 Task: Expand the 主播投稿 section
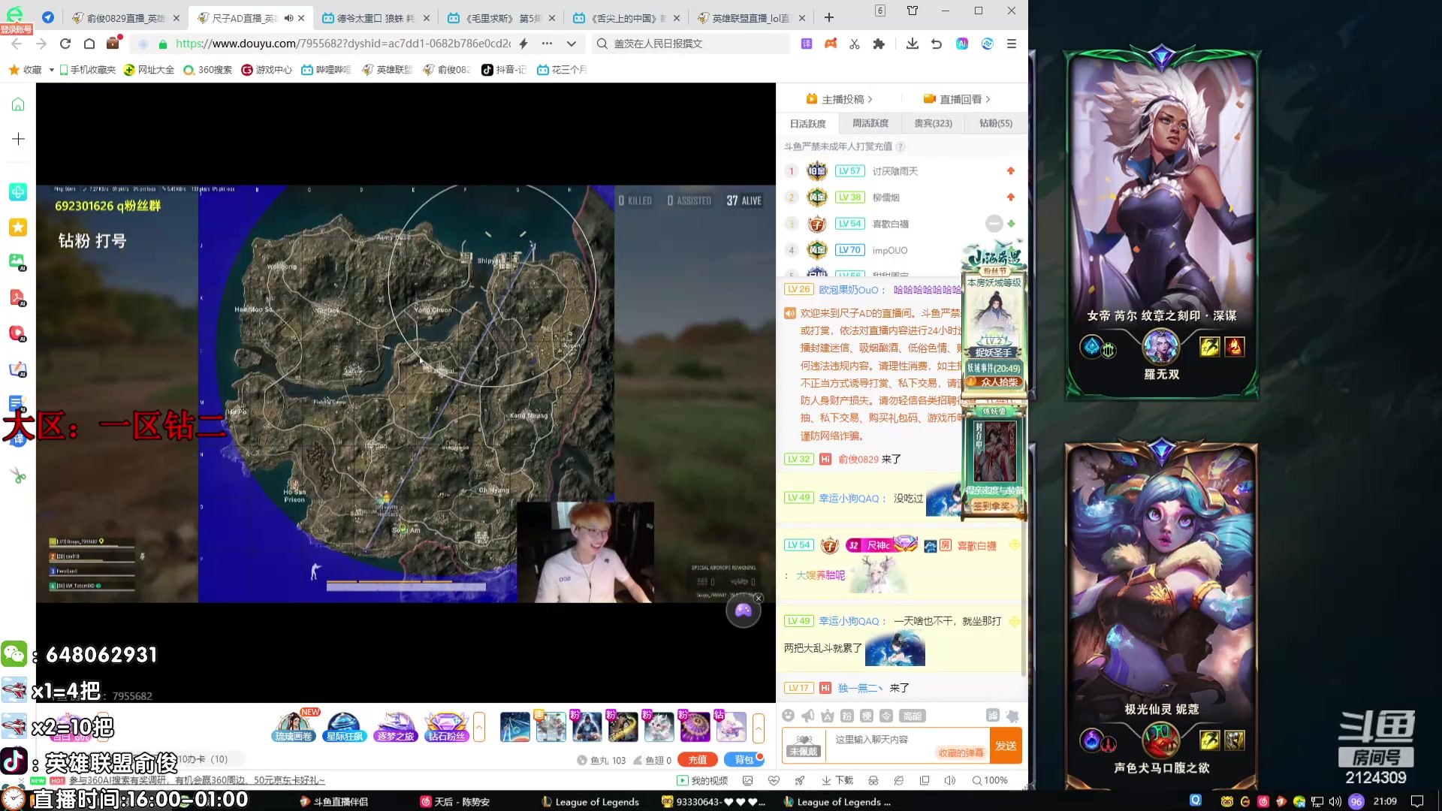pos(840,99)
